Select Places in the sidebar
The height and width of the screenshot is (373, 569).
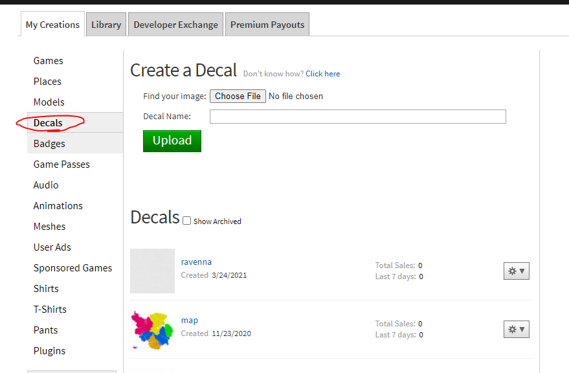47,82
